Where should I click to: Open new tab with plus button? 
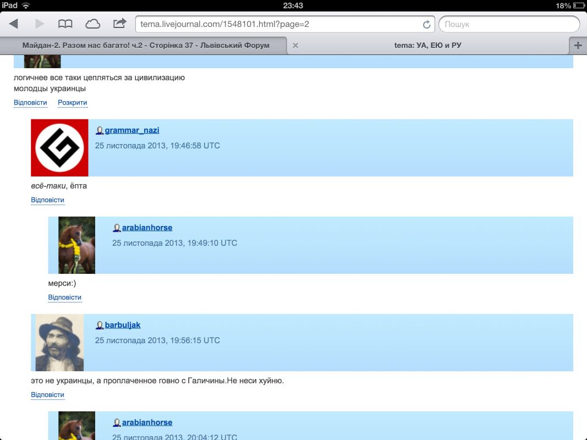578,46
